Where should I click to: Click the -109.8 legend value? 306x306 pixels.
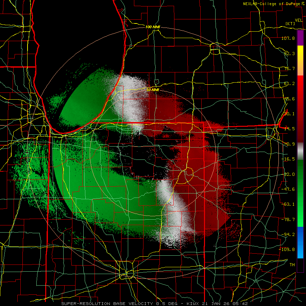point(287,250)
